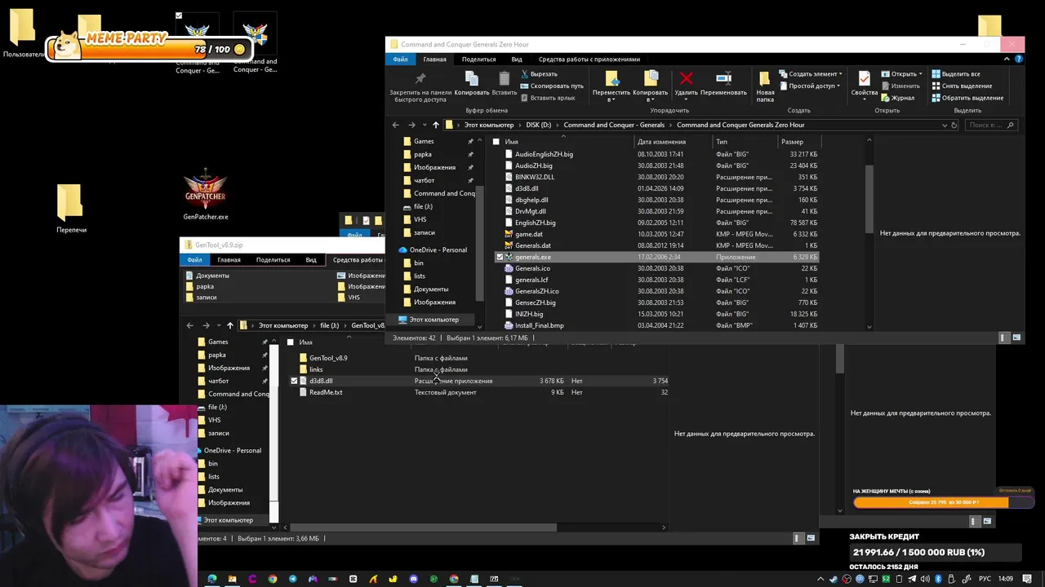Image resolution: width=1045 pixels, height=587 pixels.
Task: Toggle checkbox next to generals.exe
Action: tap(500, 257)
